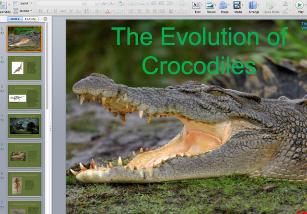Image resolution: width=307 pixels, height=214 pixels.
Task: Clear text formatting with eraser icon
Action: (x=121, y=3)
